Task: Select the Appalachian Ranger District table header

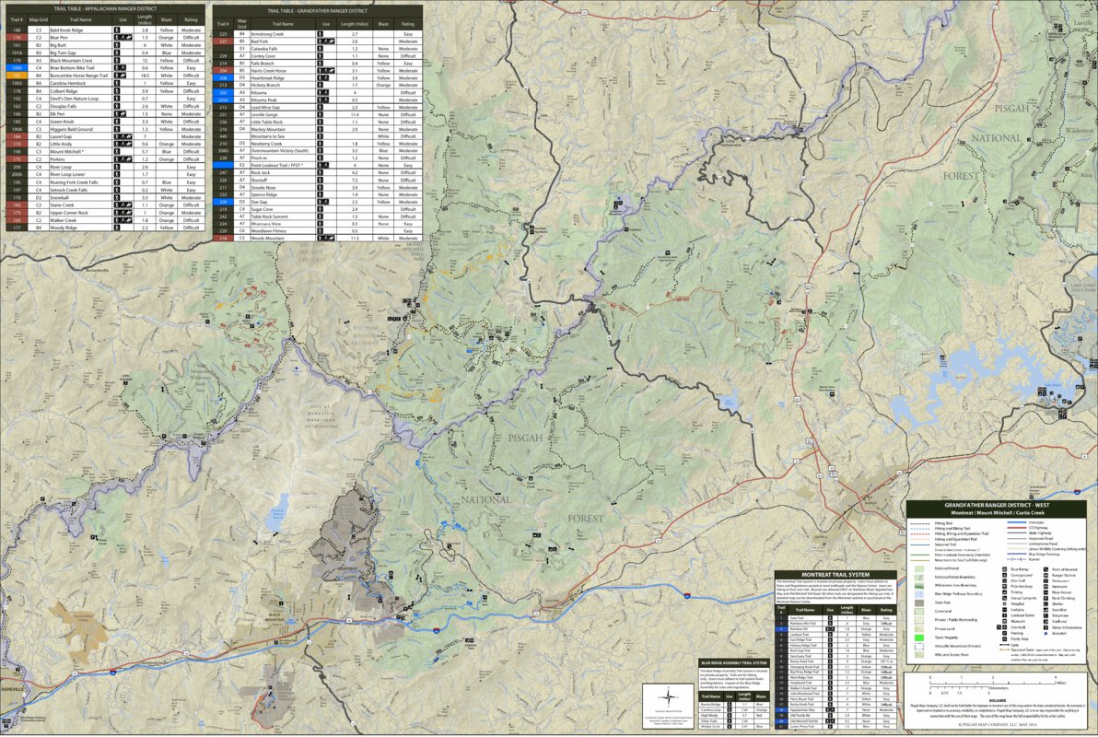Action: pos(104,10)
